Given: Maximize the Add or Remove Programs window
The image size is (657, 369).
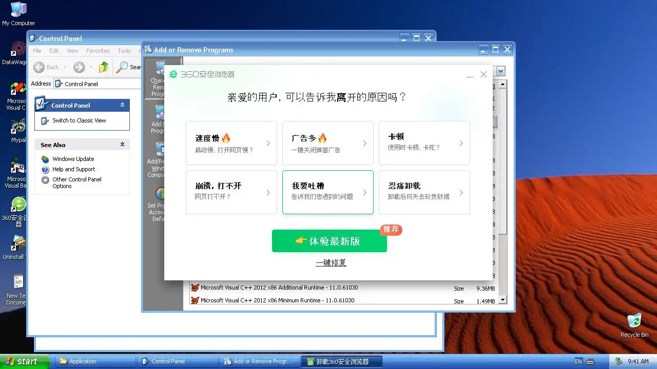Looking at the screenshot, I should [x=495, y=50].
